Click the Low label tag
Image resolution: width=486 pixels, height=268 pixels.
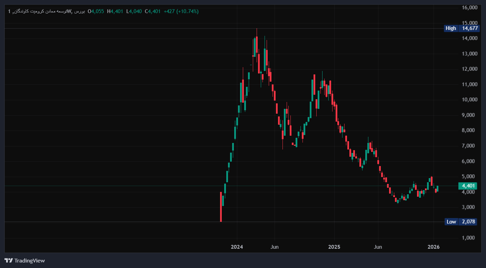pos(451,222)
